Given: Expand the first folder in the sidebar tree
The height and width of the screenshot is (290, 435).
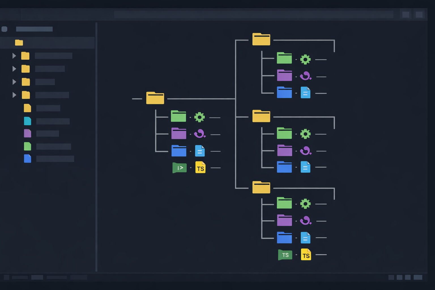Looking at the screenshot, I should coord(14,56).
